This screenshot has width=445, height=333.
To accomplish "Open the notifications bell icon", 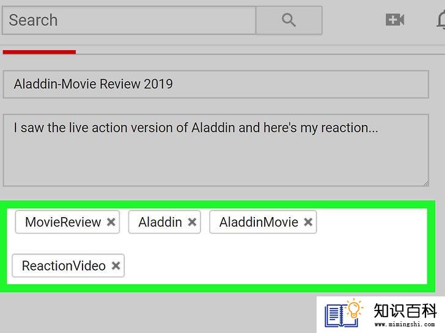I will tap(441, 20).
